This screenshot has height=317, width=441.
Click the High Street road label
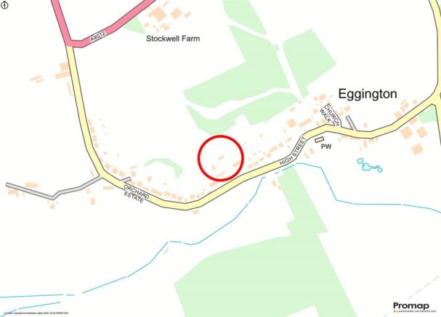pos(293,152)
